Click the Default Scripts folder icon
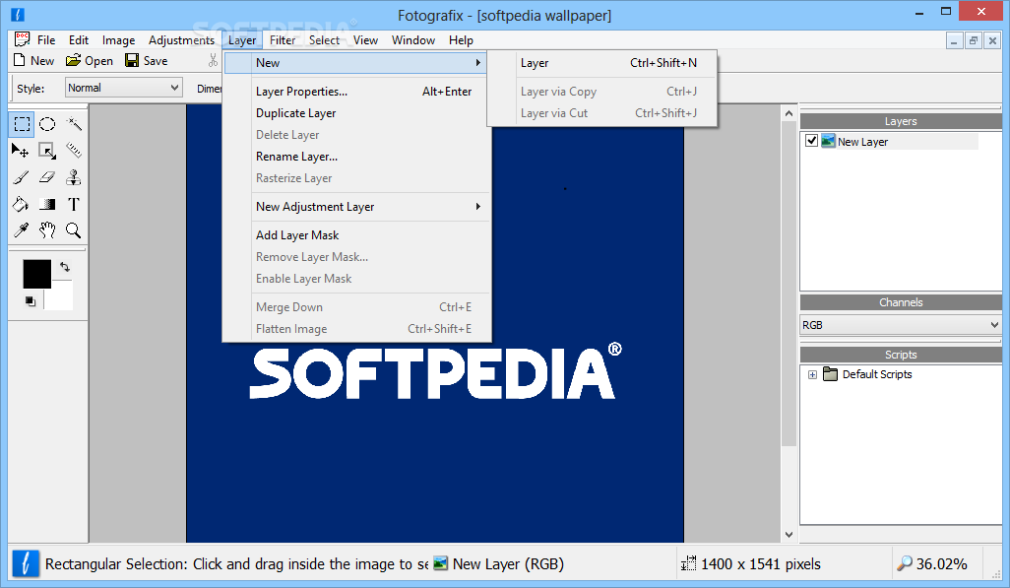 (x=830, y=374)
